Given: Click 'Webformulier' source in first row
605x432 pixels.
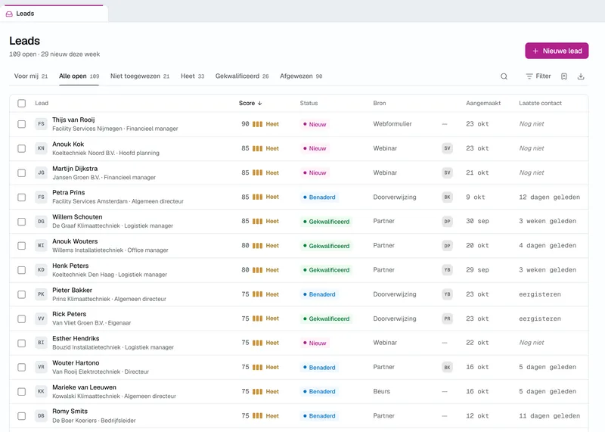Looking at the screenshot, I should [392, 124].
